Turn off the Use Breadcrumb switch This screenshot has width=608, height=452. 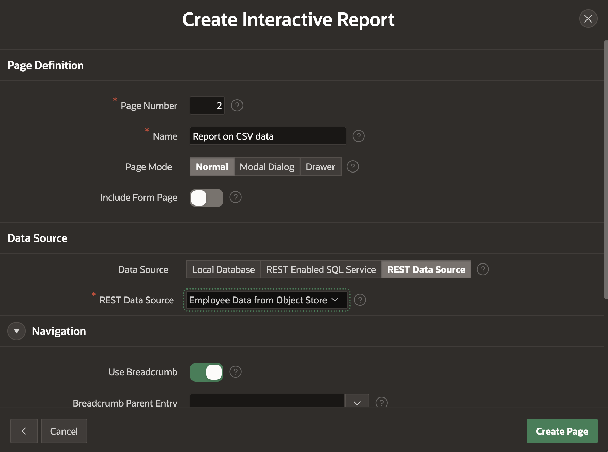click(x=206, y=373)
